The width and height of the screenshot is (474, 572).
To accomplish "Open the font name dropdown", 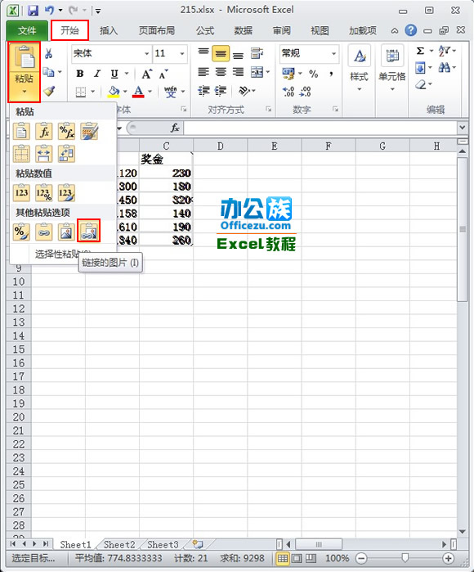I will point(147,54).
